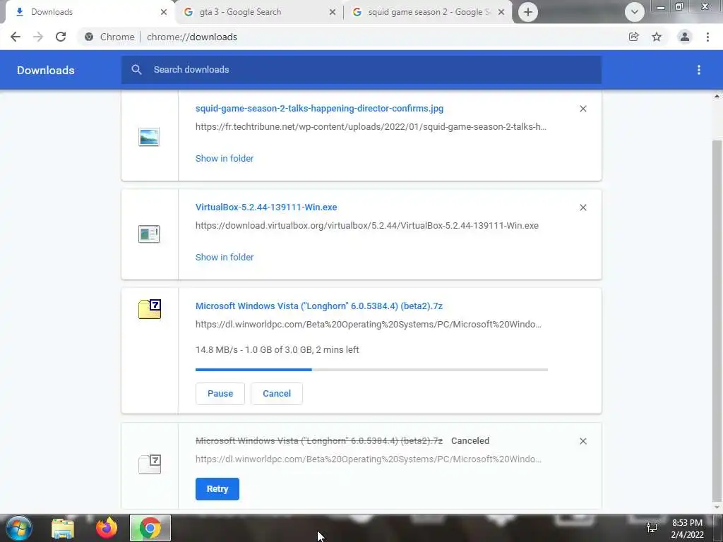Image resolution: width=723 pixels, height=542 pixels.
Task: Click the new tab plus button
Action: tap(528, 12)
